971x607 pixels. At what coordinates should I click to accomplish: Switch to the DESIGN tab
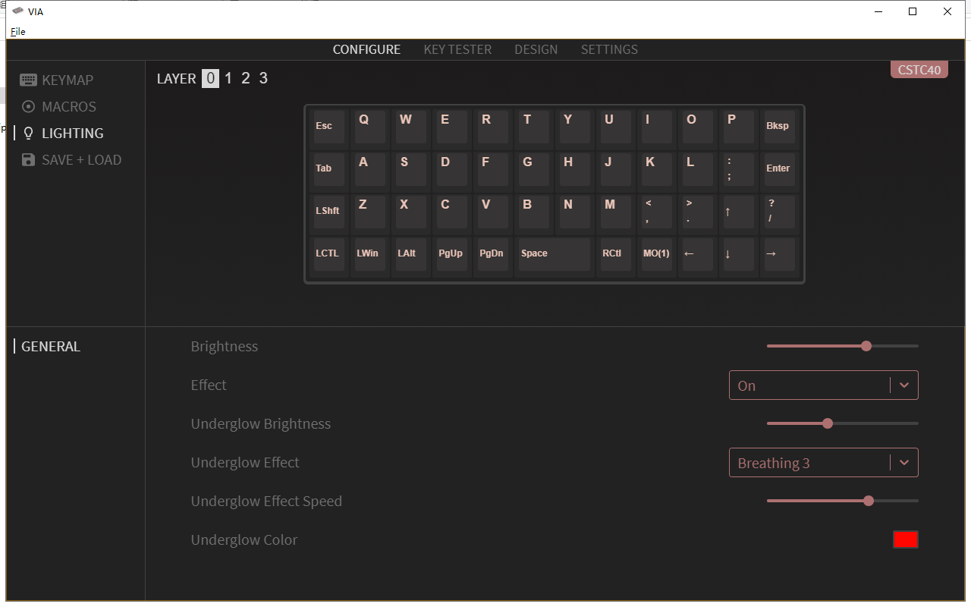click(x=536, y=49)
